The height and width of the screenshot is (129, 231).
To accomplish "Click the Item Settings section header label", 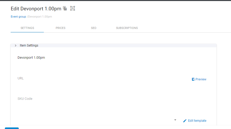I will (29, 45).
